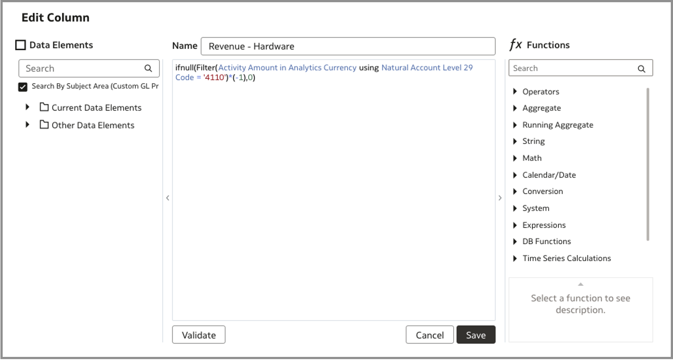Viewport: 673px width, 360px height.
Task: Select the Time Series Calculations item
Action: pyautogui.click(x=566, y=258)
